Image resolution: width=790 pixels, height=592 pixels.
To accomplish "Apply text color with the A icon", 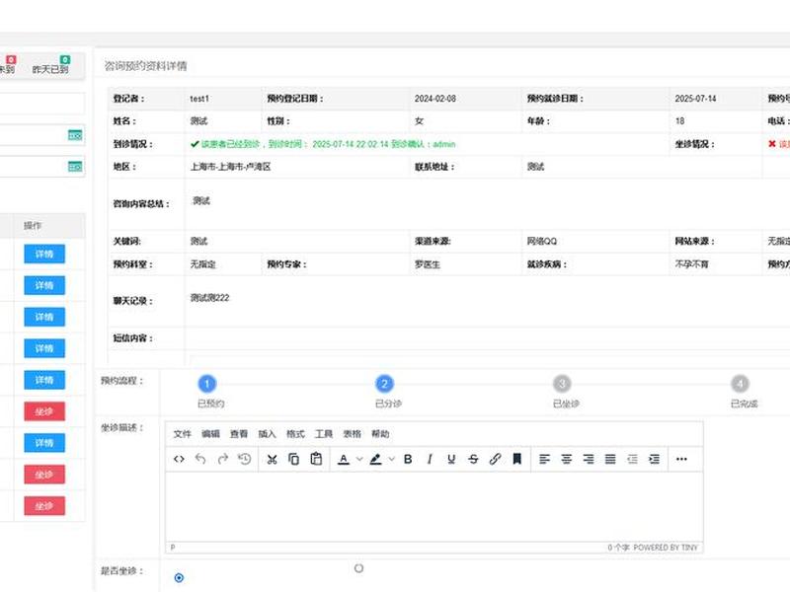I will tap(344, 459).
